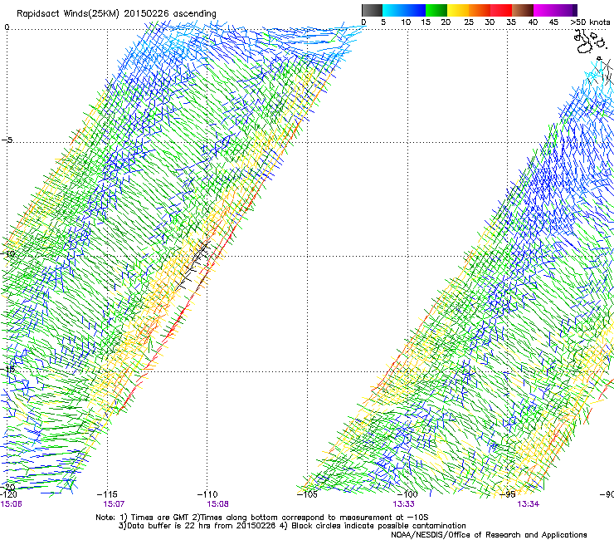614x540 pixels.
Task: Click the '0' latitude label on left axis
Action: coord(7,27)
